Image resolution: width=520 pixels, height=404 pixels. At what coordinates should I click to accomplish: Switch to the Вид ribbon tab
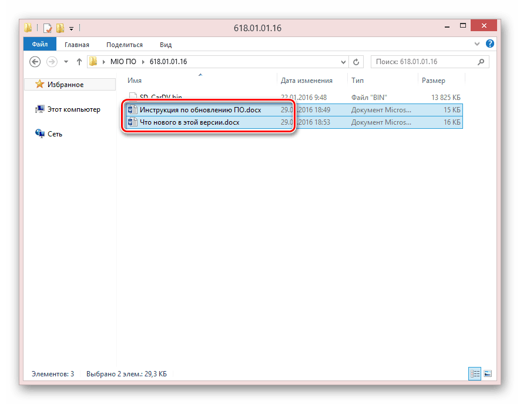166,45
